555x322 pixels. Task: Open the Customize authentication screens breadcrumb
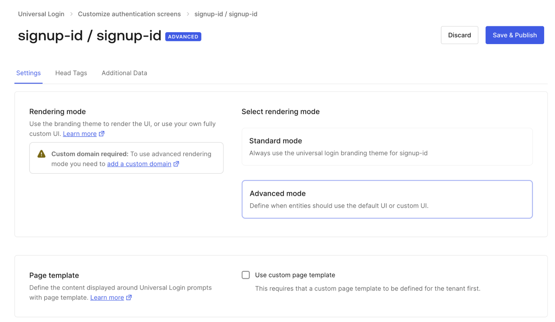coord(129,14)
